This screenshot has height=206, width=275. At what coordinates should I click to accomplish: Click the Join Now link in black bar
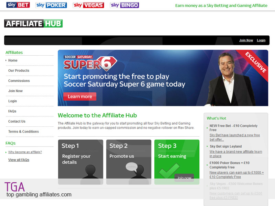tap(246, 40)
